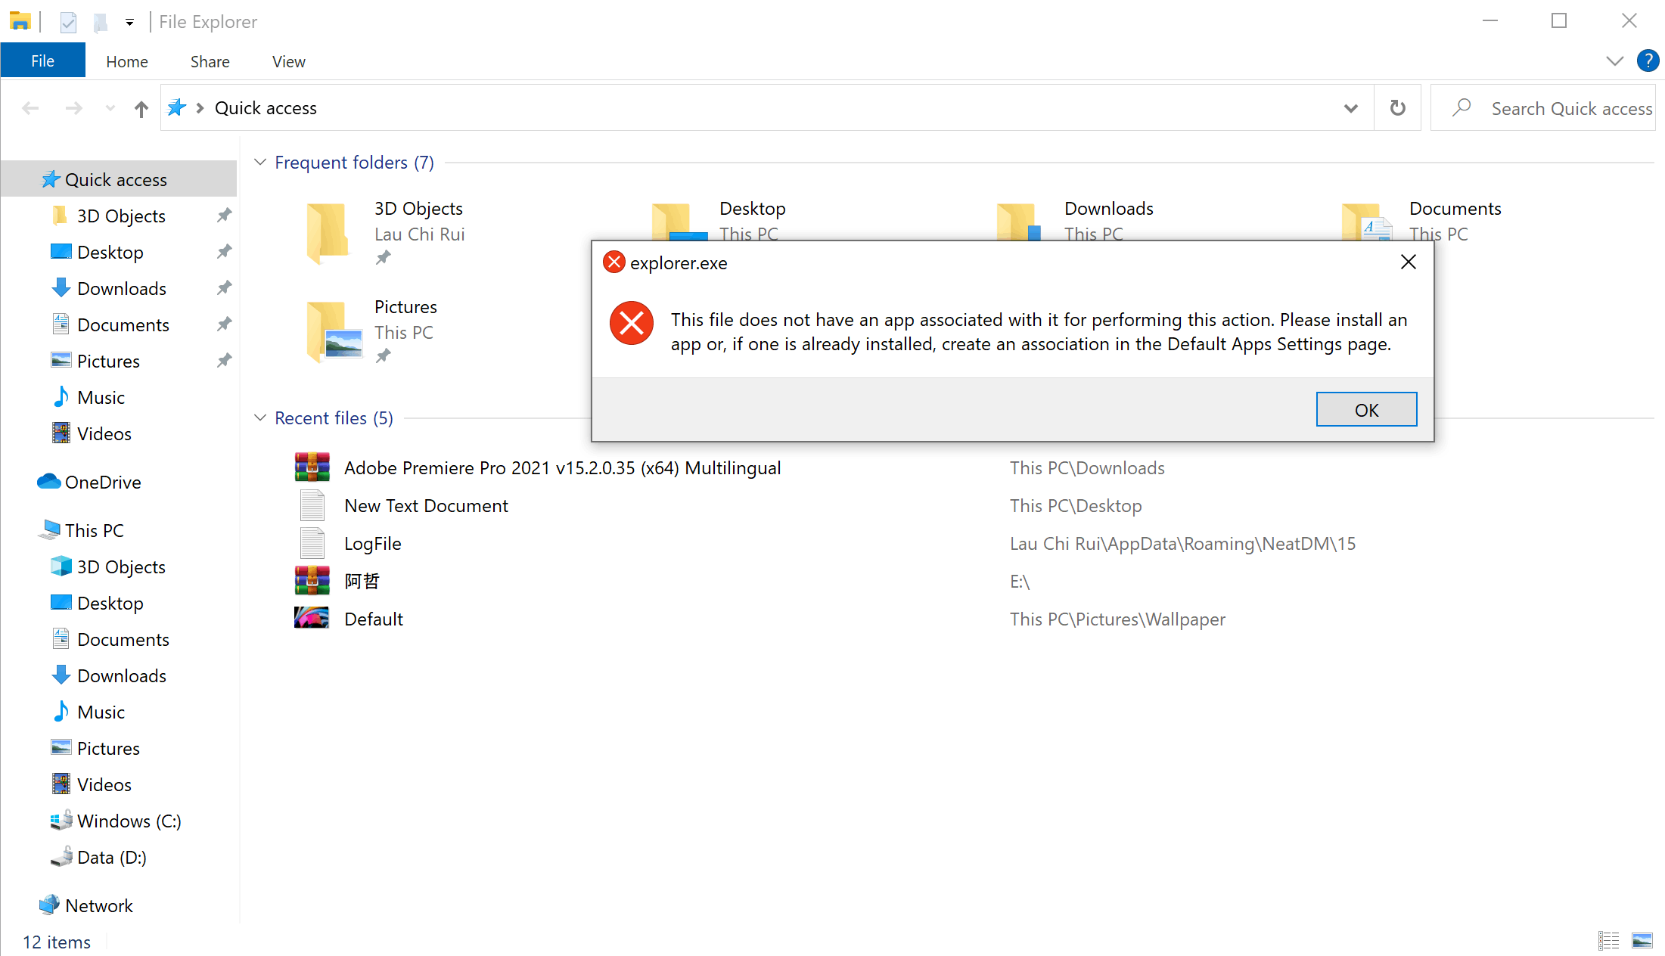Open the blue Help question mark icon
The image size is (1665, 956).
pos(1647,61)
